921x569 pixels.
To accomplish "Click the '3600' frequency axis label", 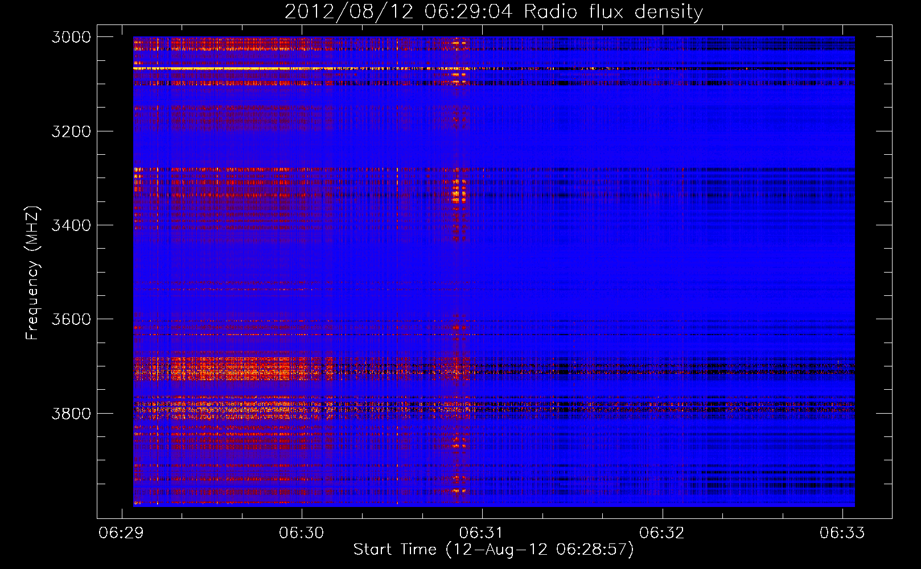I will [71, 319].
